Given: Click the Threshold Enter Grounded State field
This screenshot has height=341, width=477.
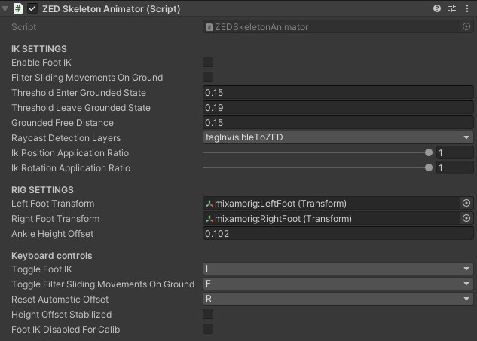Looking at the screenshot, I should tap(338, 93).
